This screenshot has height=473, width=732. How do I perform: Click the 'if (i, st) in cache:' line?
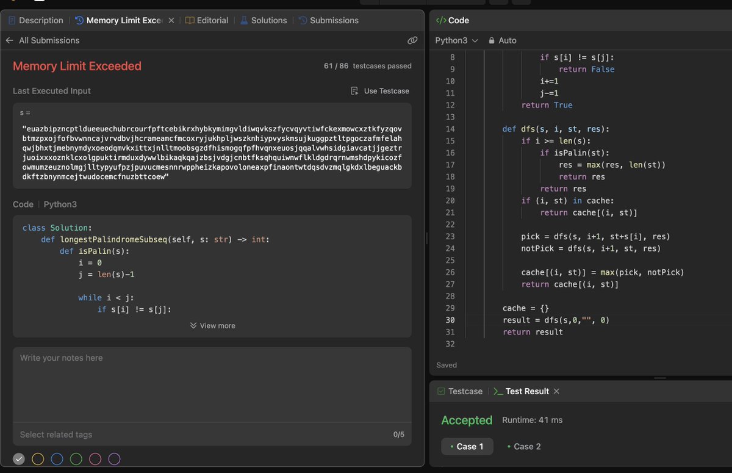(x=569, y=201)
